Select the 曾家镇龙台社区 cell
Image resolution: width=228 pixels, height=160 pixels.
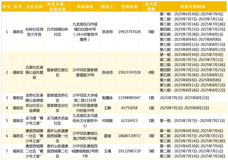(x=58, y=108)
